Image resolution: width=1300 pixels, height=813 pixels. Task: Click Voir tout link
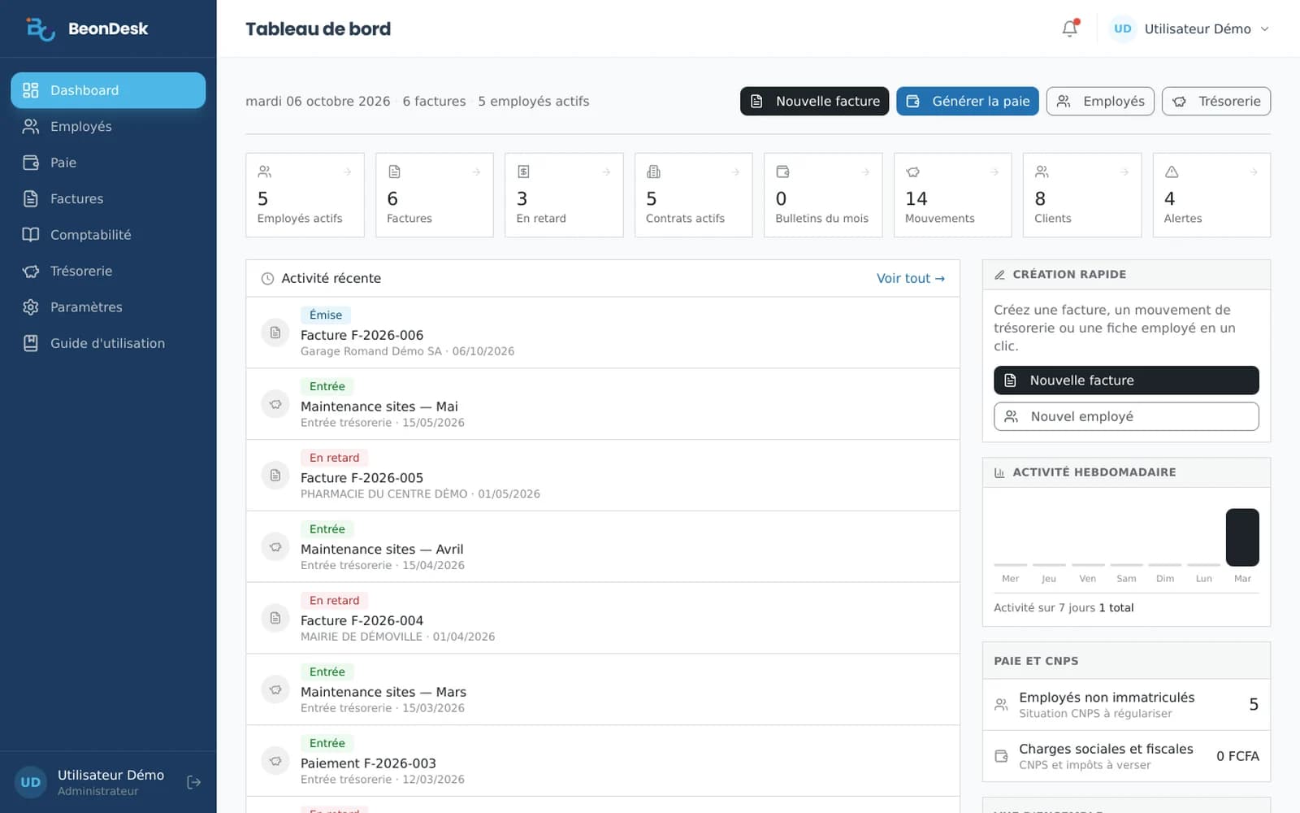coord(911,278)
